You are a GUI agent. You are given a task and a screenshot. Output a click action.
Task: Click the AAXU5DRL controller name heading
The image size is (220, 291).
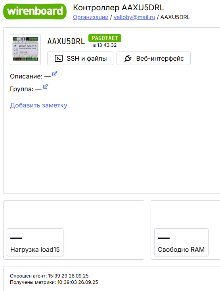coord(66,41)
